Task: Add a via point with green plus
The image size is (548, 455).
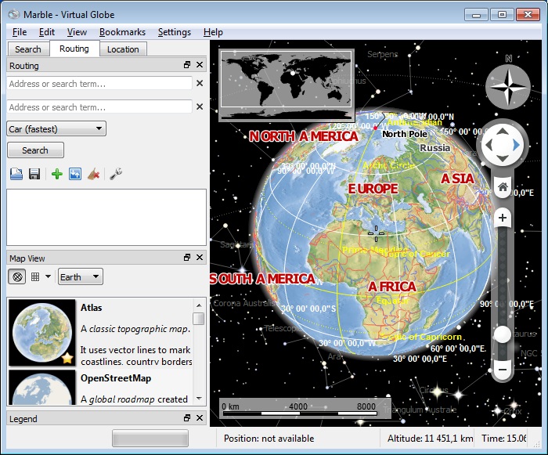Action: tap(57, 174)
